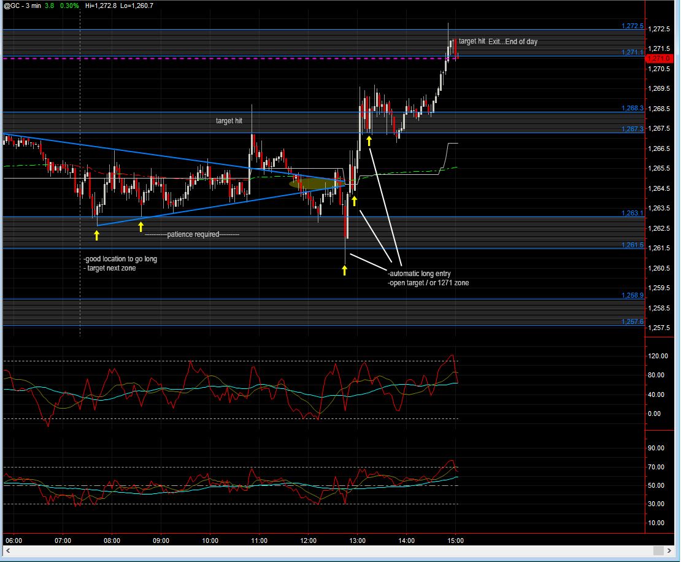Click the 0.00 oscillator scale value
This screenshot has height=562, width=681.
(655, 414)
